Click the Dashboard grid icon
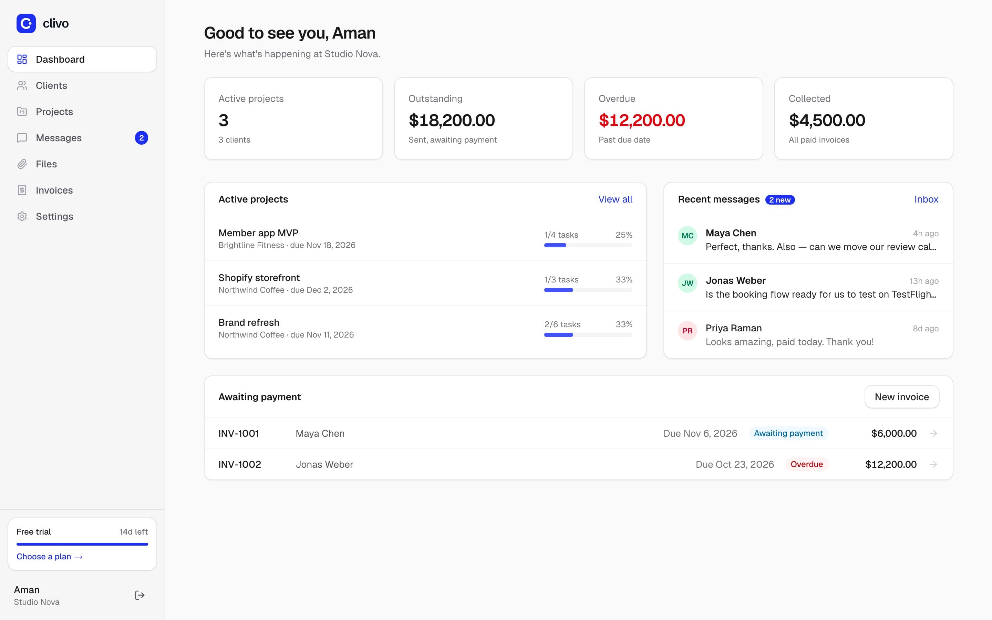This screenshot has height=620, width=992. pos(22,60)
